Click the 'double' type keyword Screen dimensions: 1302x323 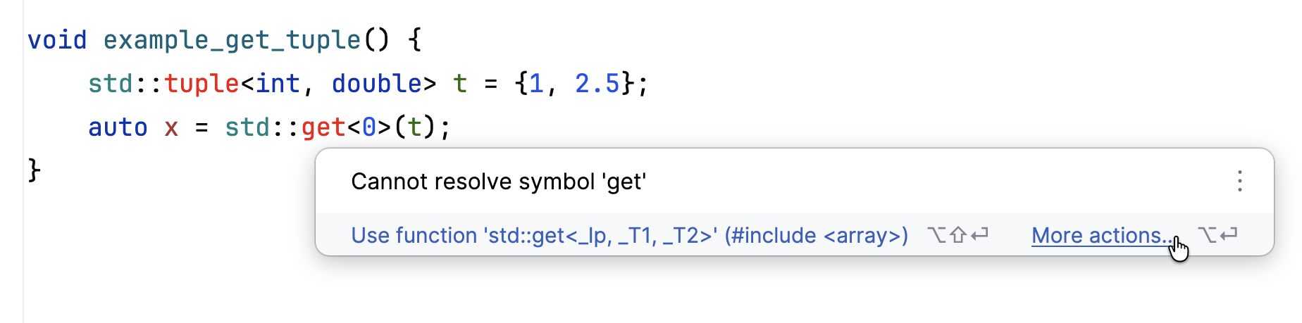pyautogui.click(x=376, y=84)
